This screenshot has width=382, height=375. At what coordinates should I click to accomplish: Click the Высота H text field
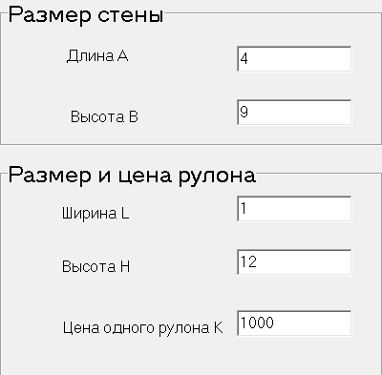[294, 262]
